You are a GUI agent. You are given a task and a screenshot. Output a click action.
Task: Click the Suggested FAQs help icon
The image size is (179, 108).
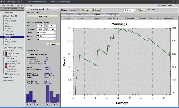(x=159, y=5)
